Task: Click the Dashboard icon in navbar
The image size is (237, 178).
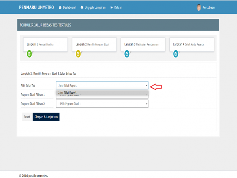Action: pos(60,8)
